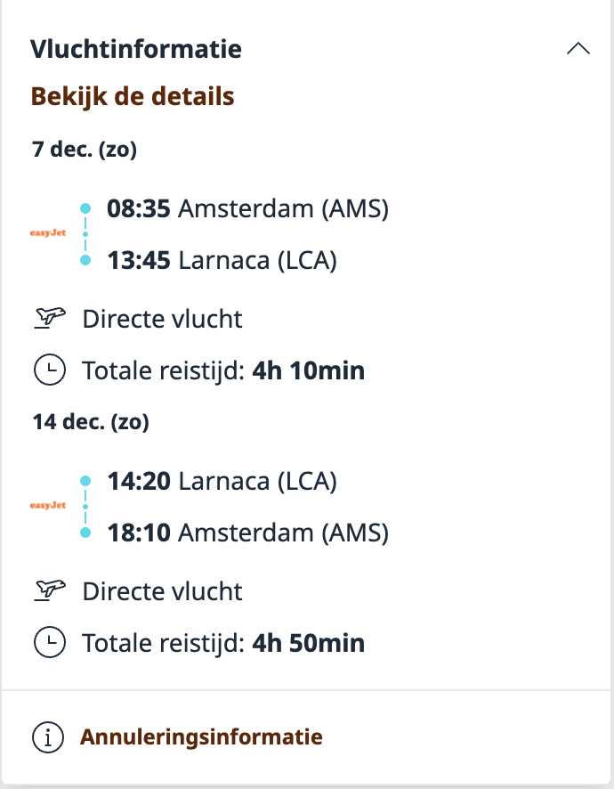Select the clock icon beside Totale reistijd 4h 50min
614x789 pixels.
[50, 641]
